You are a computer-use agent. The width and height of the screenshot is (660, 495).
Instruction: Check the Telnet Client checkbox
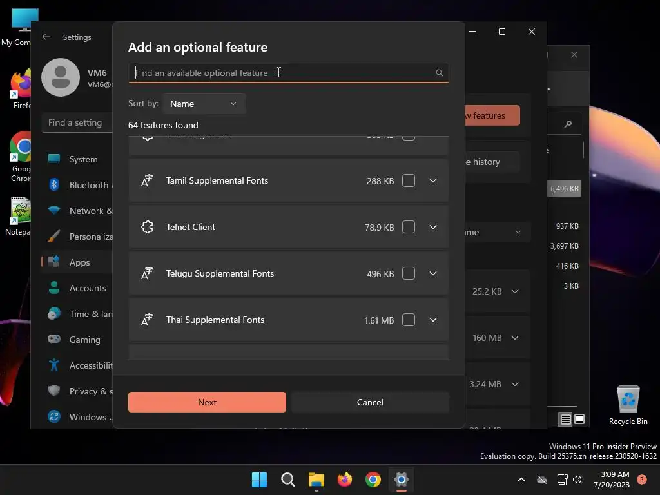(408, 227)
